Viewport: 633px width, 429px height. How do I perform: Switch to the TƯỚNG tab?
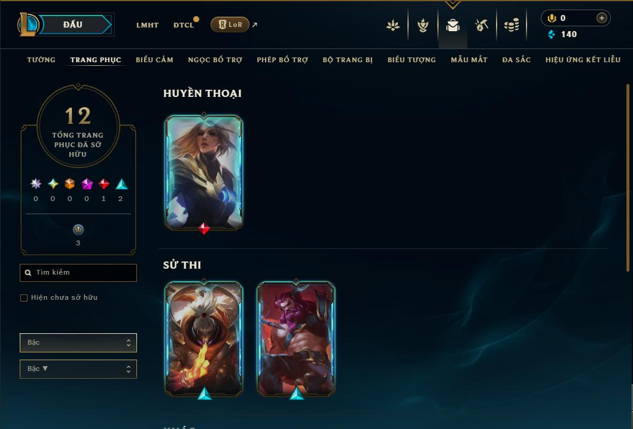41,60
